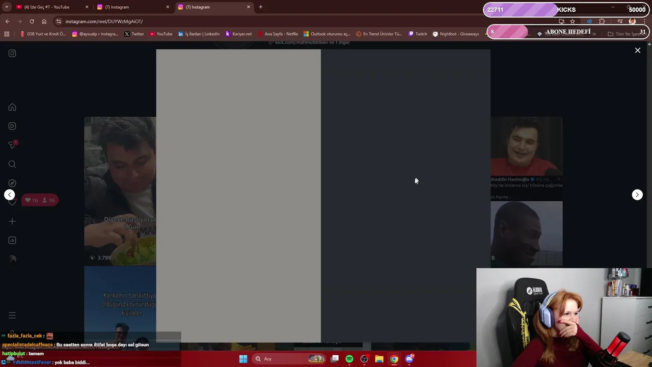Open the media control icon in the Chrome toolbar
Viewport: 652px width, 367px height.
point(620,21)
